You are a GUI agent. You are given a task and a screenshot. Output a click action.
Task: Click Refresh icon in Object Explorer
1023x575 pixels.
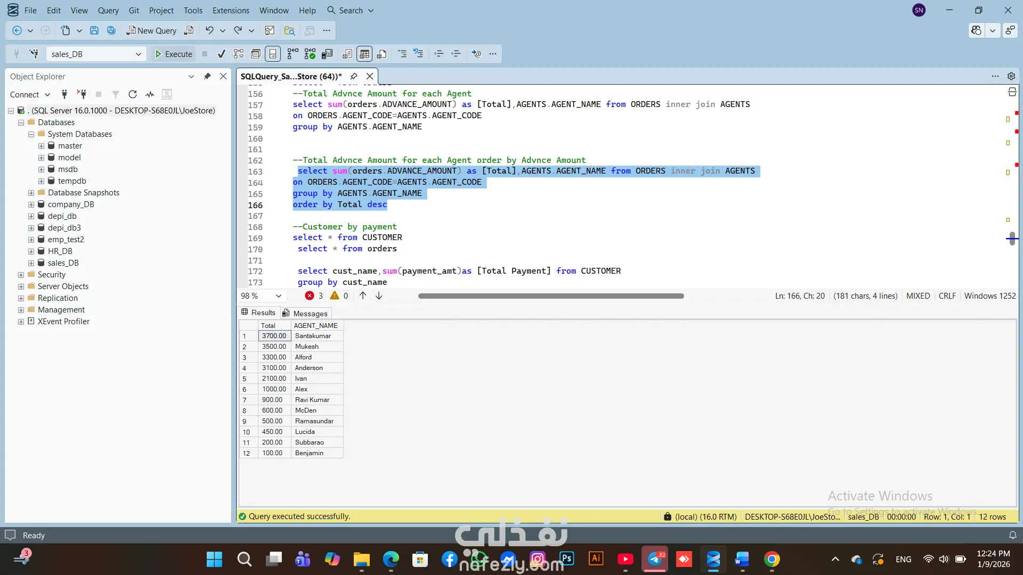tap(133, 94)
